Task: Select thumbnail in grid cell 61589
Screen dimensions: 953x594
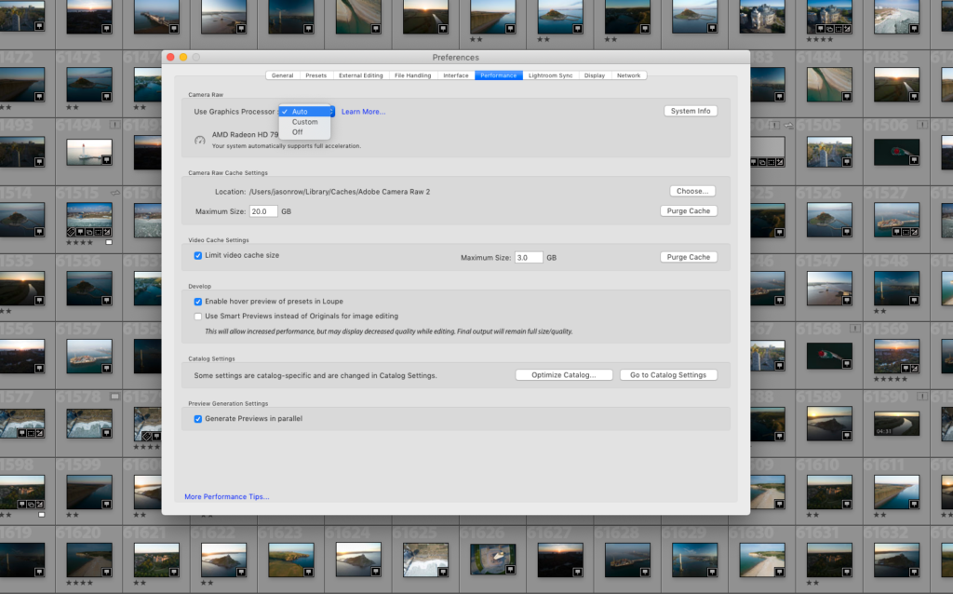Action: point(829,424)
